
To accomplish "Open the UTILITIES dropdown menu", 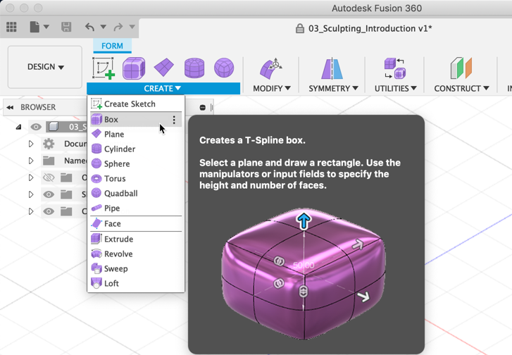I will (x=395, y=89).
